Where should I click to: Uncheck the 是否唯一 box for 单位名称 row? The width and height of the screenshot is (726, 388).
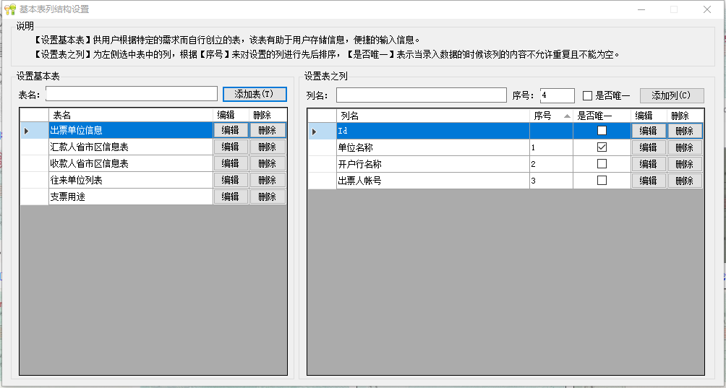(602, 147)
